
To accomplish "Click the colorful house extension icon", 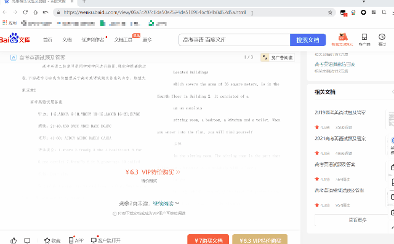I will (353, 12).
